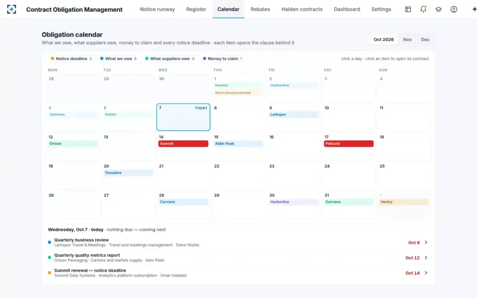Viewport: 477px width, 298px height.
Task: Open the red Summit item on Oct 14
Action: (183, 144)
